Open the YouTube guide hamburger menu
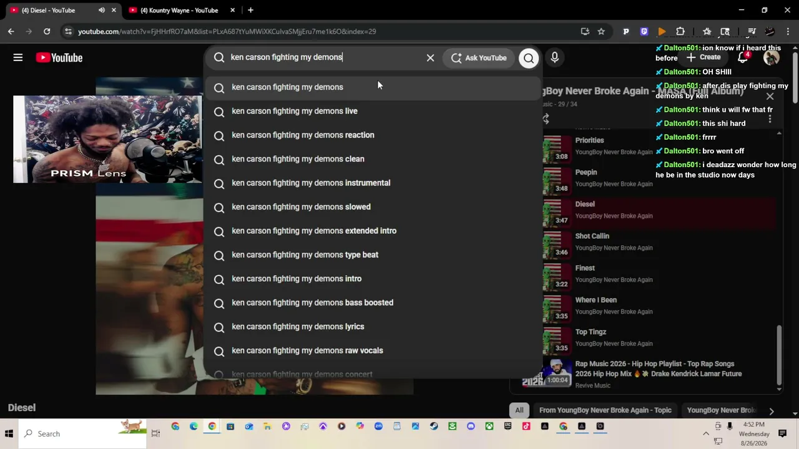Screen dimensions: 799x449 (18, 57)
